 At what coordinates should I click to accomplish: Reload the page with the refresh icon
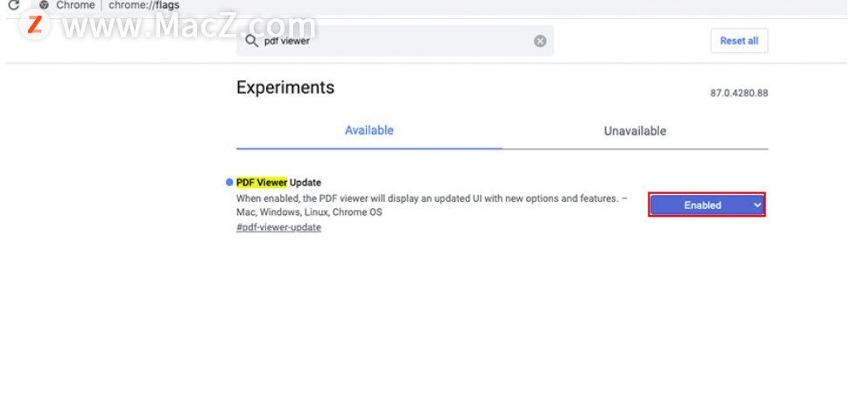click(13, 5)
